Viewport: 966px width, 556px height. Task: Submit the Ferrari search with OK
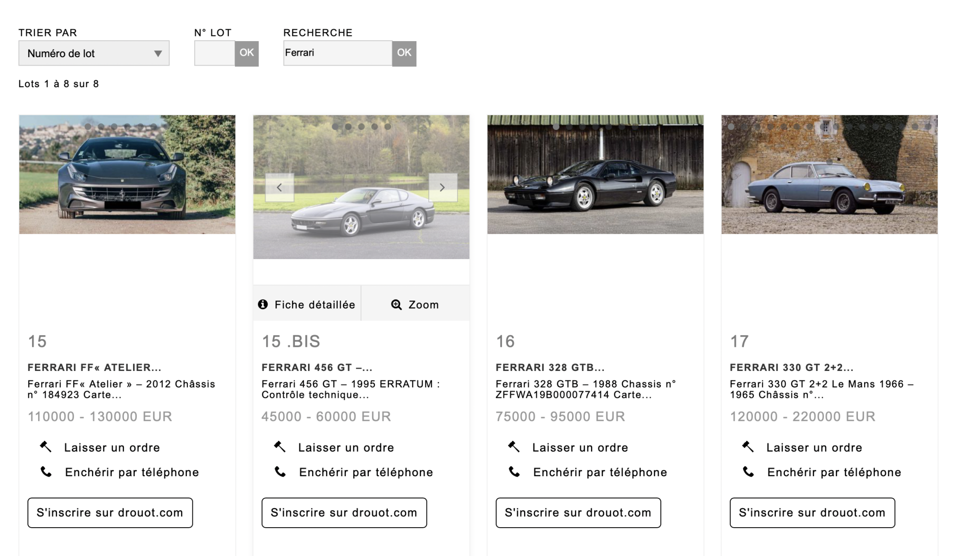pos(404,53)
